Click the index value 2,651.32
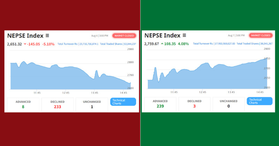The width and height of the screenshot is (279, 146). click(x=14, y=44)
